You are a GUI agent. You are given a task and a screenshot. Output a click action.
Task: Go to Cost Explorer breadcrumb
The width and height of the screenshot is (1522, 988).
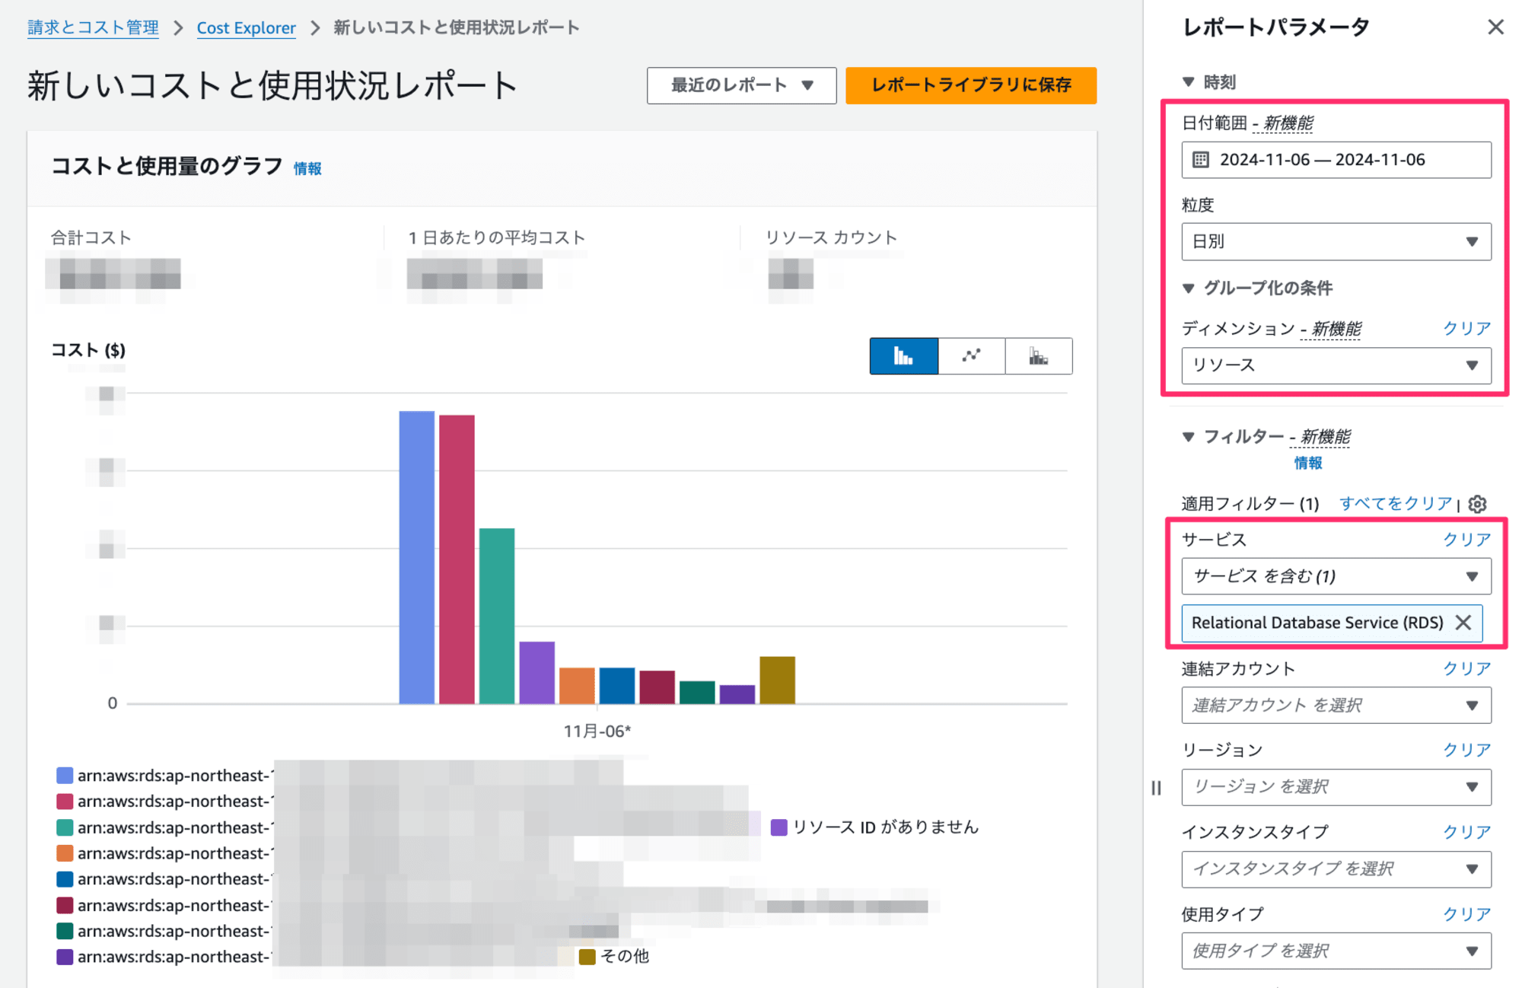[246, 27]
